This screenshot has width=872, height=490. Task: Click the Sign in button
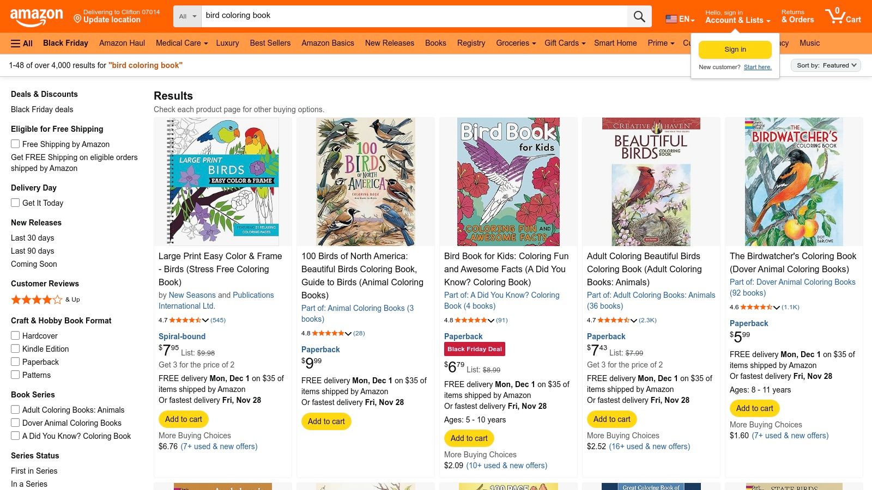click(735, 49)
